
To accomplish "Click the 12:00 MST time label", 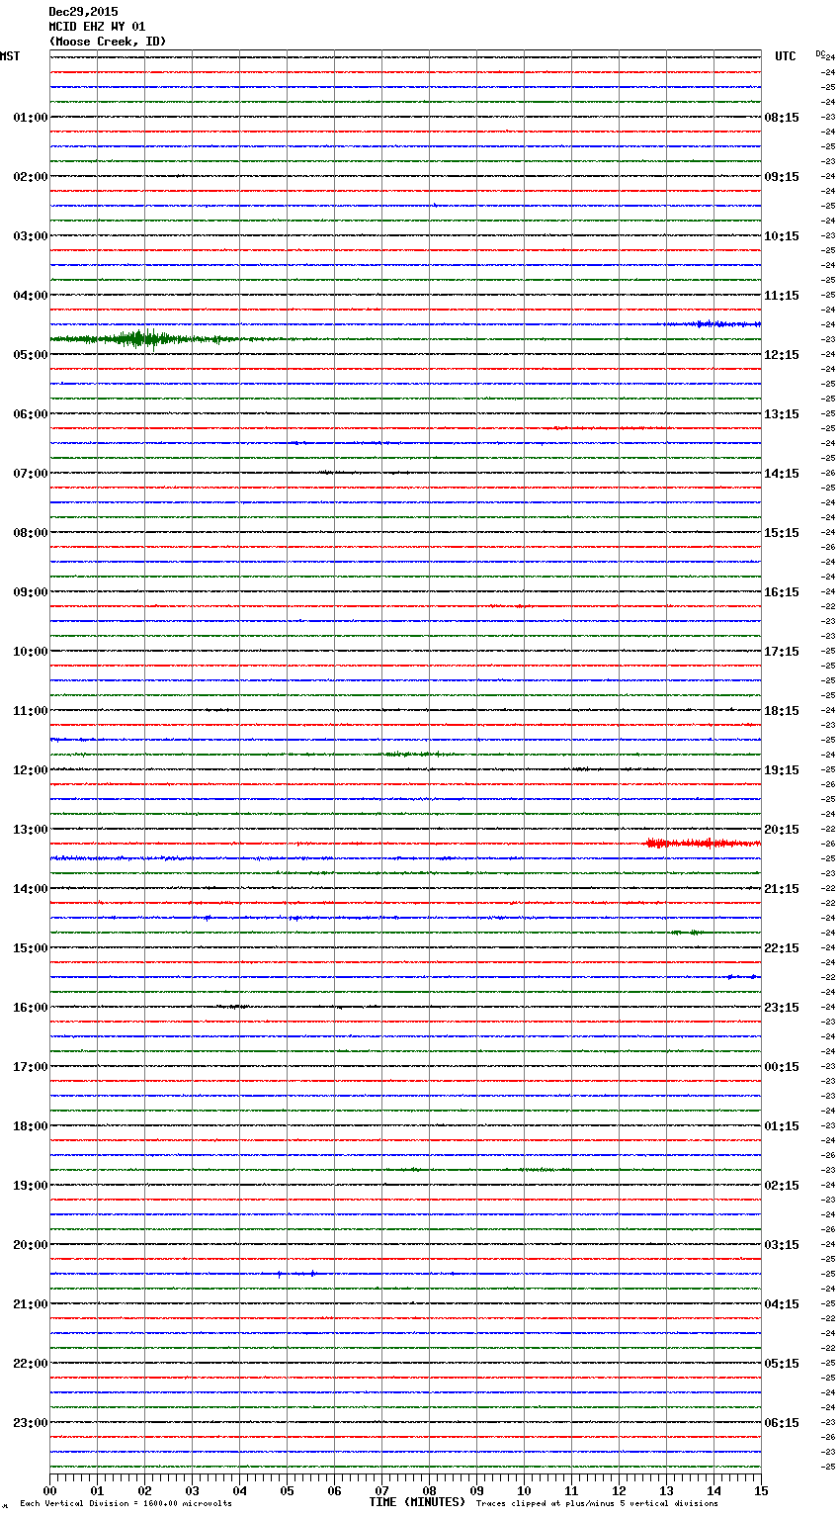I will [x=30, y=770].
